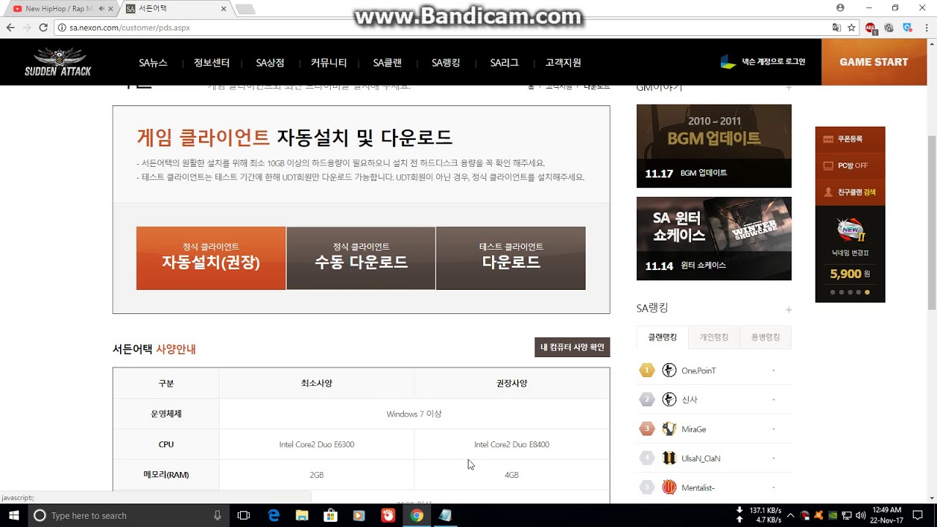
Task: Click 친구클랜 검색 in the side widget
Action: (x=850, y=192)
